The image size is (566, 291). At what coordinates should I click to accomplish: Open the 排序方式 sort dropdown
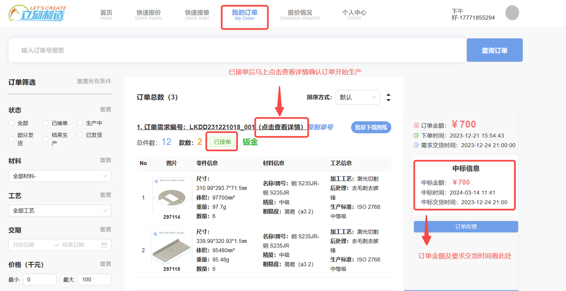(x=358, y=97)
